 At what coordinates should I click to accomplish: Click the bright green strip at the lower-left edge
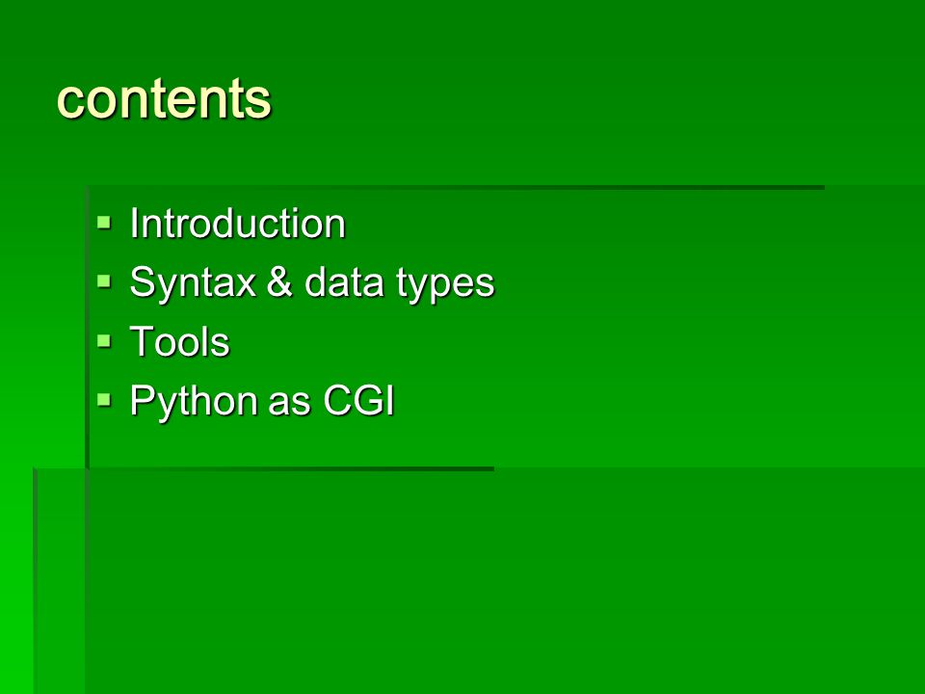pyautogui.click(x=16, y=581)
